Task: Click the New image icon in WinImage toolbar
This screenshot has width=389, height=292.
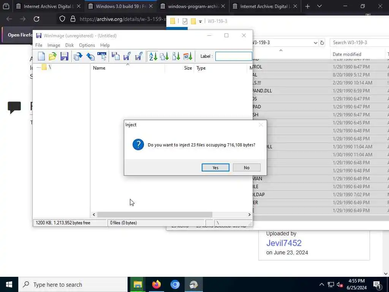Action: click(41, 56)
